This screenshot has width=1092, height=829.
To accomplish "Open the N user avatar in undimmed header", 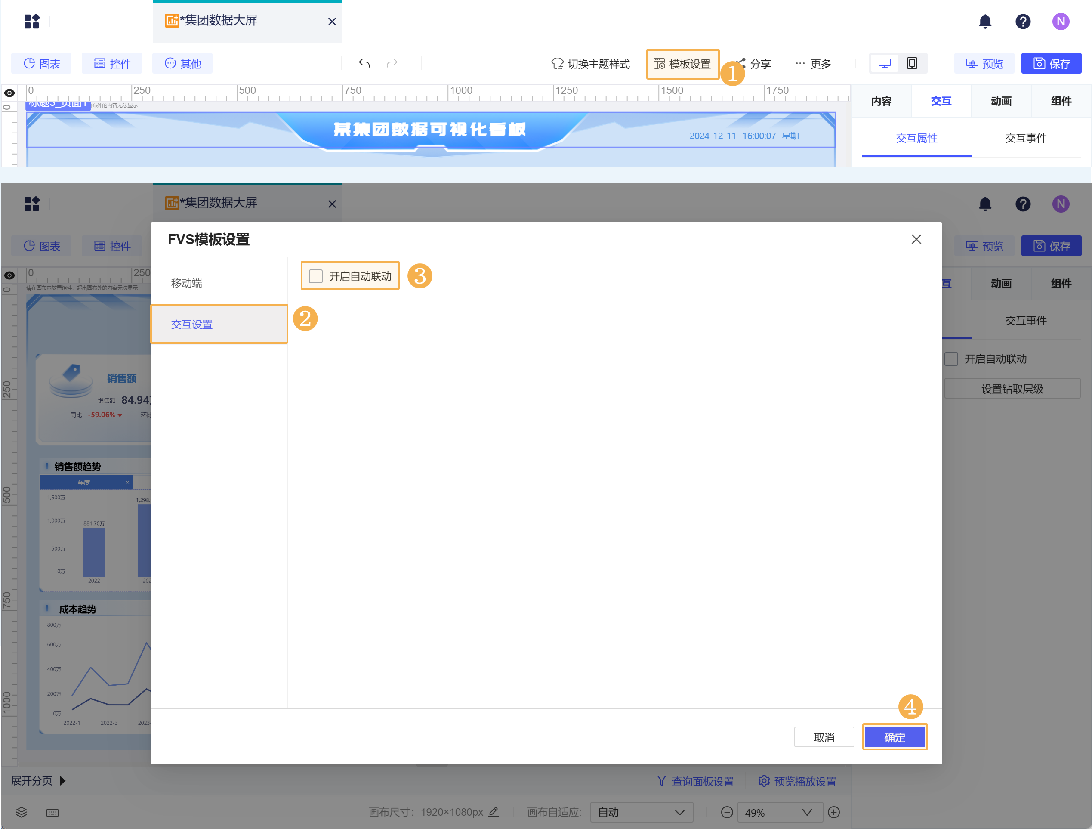I will (x=1061, y=21).
